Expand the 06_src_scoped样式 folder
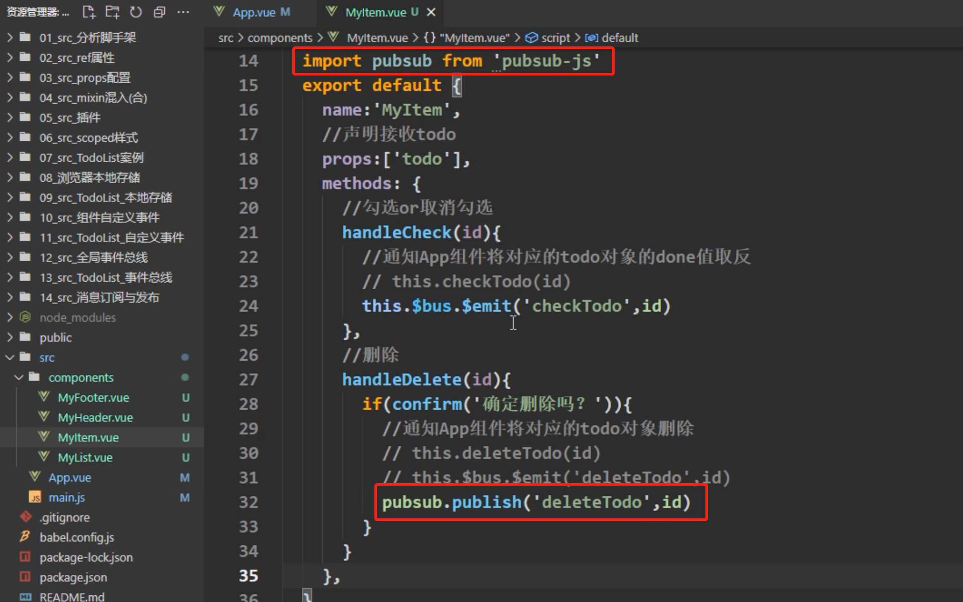The width and height of the screenshot is (963, 602). (x=10, y=137)
